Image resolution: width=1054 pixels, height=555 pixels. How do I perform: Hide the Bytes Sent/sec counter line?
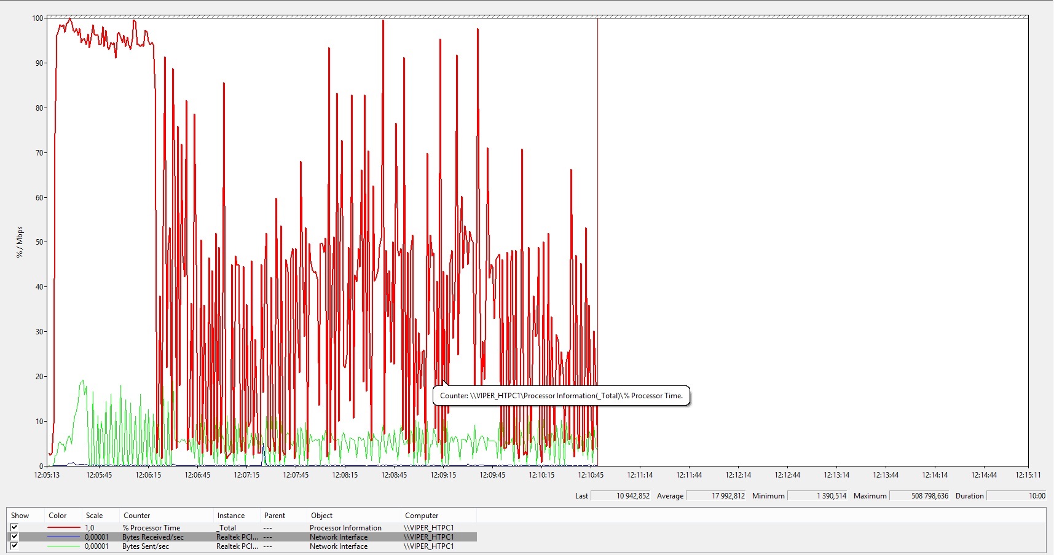tap(14, 546)
